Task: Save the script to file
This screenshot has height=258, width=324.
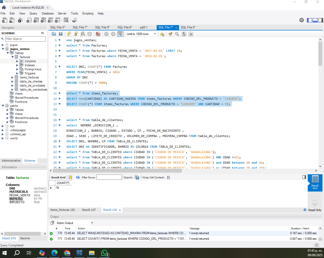Action: pyautogui.click(x=61, y=34)
